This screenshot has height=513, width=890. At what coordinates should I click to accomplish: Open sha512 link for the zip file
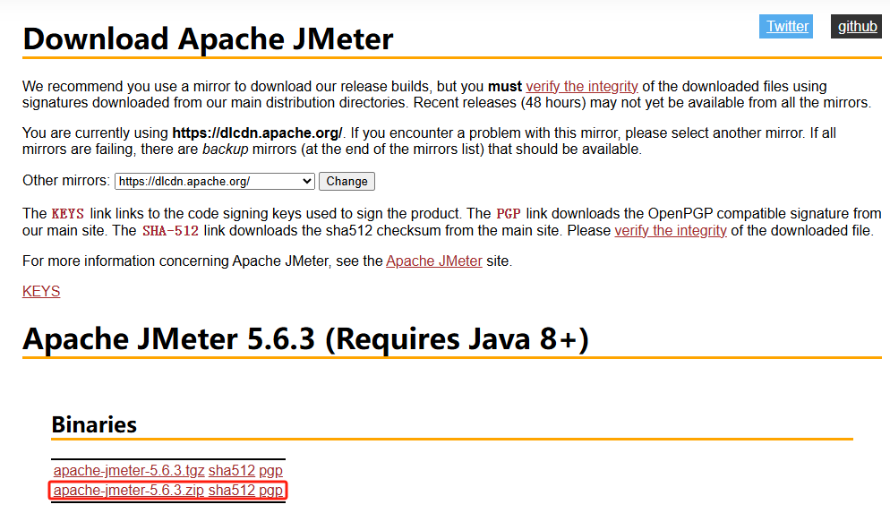tap(232, 491)
